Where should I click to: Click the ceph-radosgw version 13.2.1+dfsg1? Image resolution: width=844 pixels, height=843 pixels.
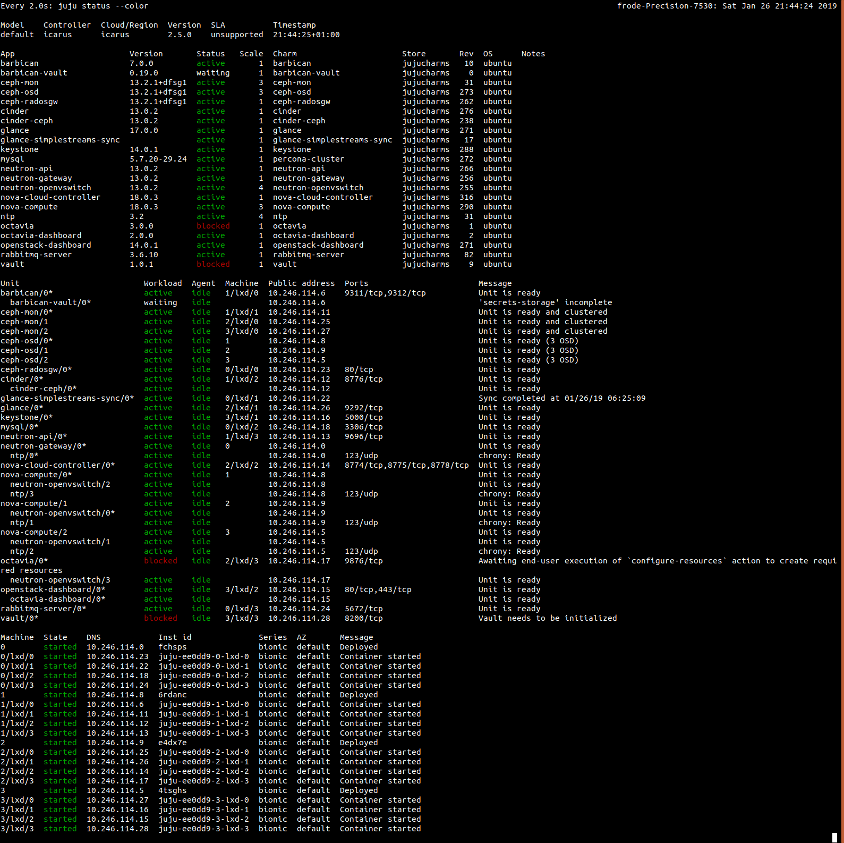pos(158,102)
